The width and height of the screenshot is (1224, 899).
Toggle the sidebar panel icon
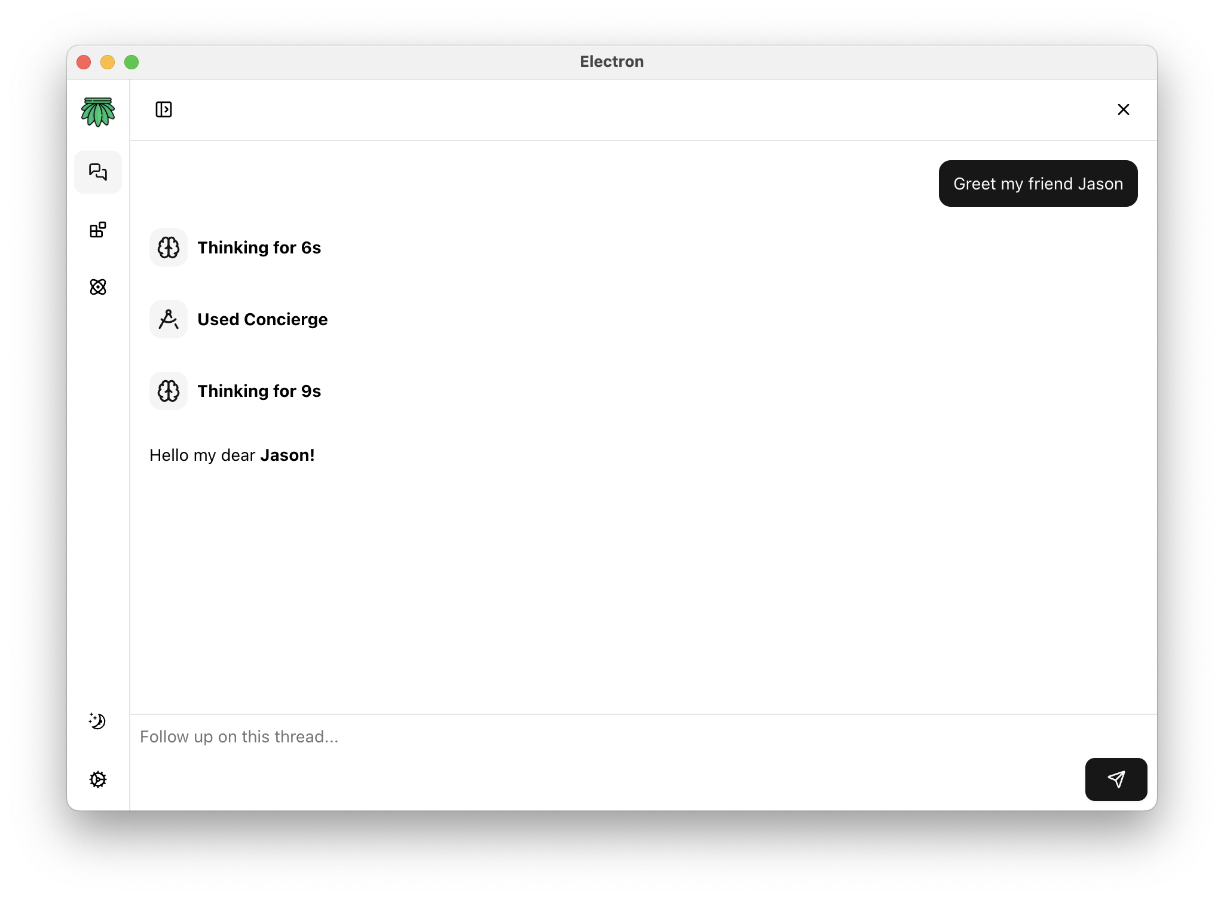point(164,109)
